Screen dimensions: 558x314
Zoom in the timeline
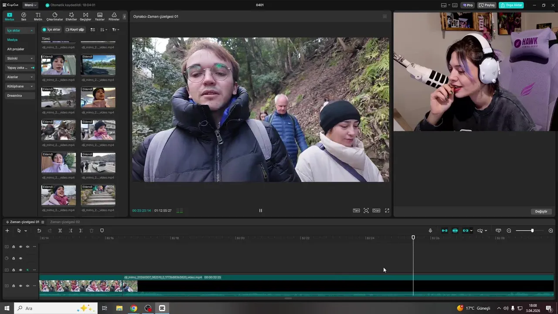pyautogui.click(x=551, y=231)
